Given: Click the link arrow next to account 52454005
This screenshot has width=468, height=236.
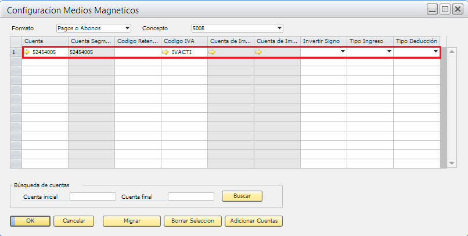Looking at the screenshot, I should [27, 52].
